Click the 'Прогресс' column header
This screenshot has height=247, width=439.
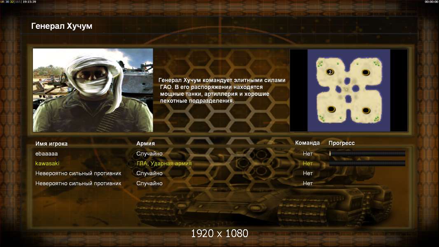tap(341, 143)
